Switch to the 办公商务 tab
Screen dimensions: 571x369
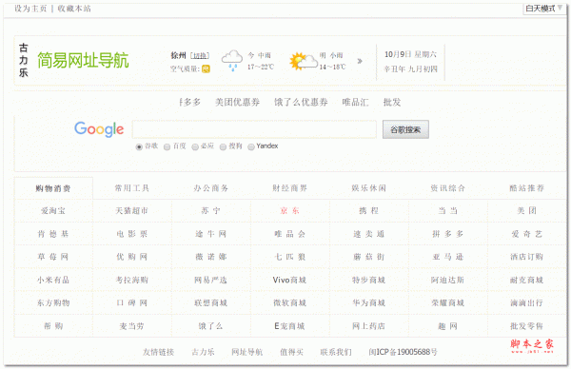click(211, 188)
